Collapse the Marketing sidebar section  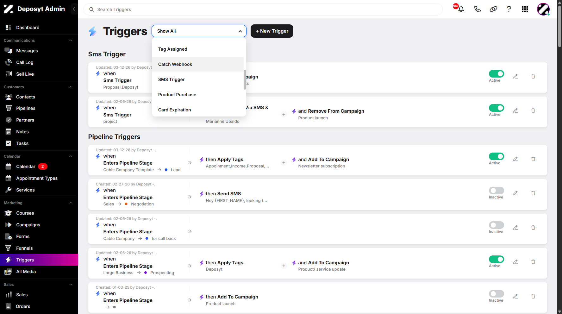point(71,203)
